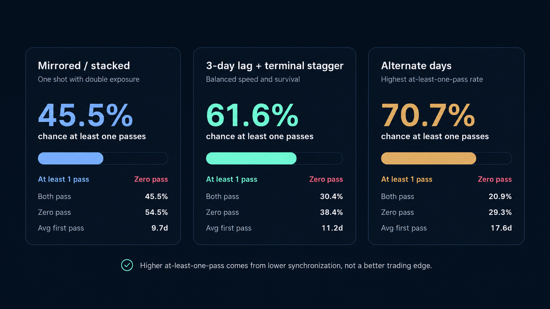
Task: Click the large 61.6% figure
Action: (x=252, y=115)
